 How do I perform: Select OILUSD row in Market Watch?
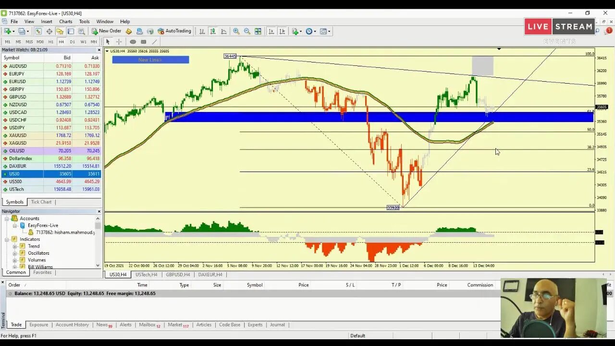pos(51,151)
